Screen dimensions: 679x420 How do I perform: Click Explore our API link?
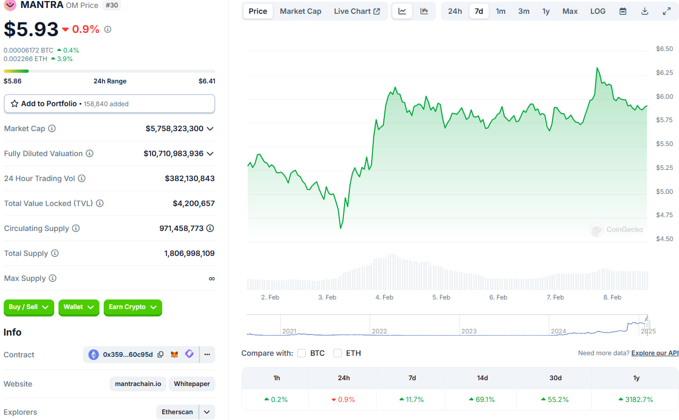click(655, 353)
